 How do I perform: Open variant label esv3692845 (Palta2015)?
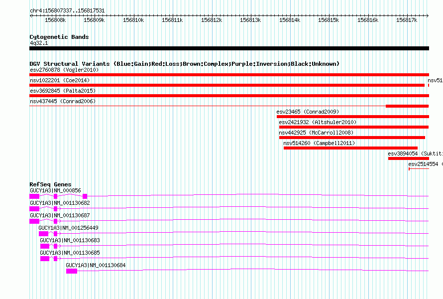tap(63, 91)
